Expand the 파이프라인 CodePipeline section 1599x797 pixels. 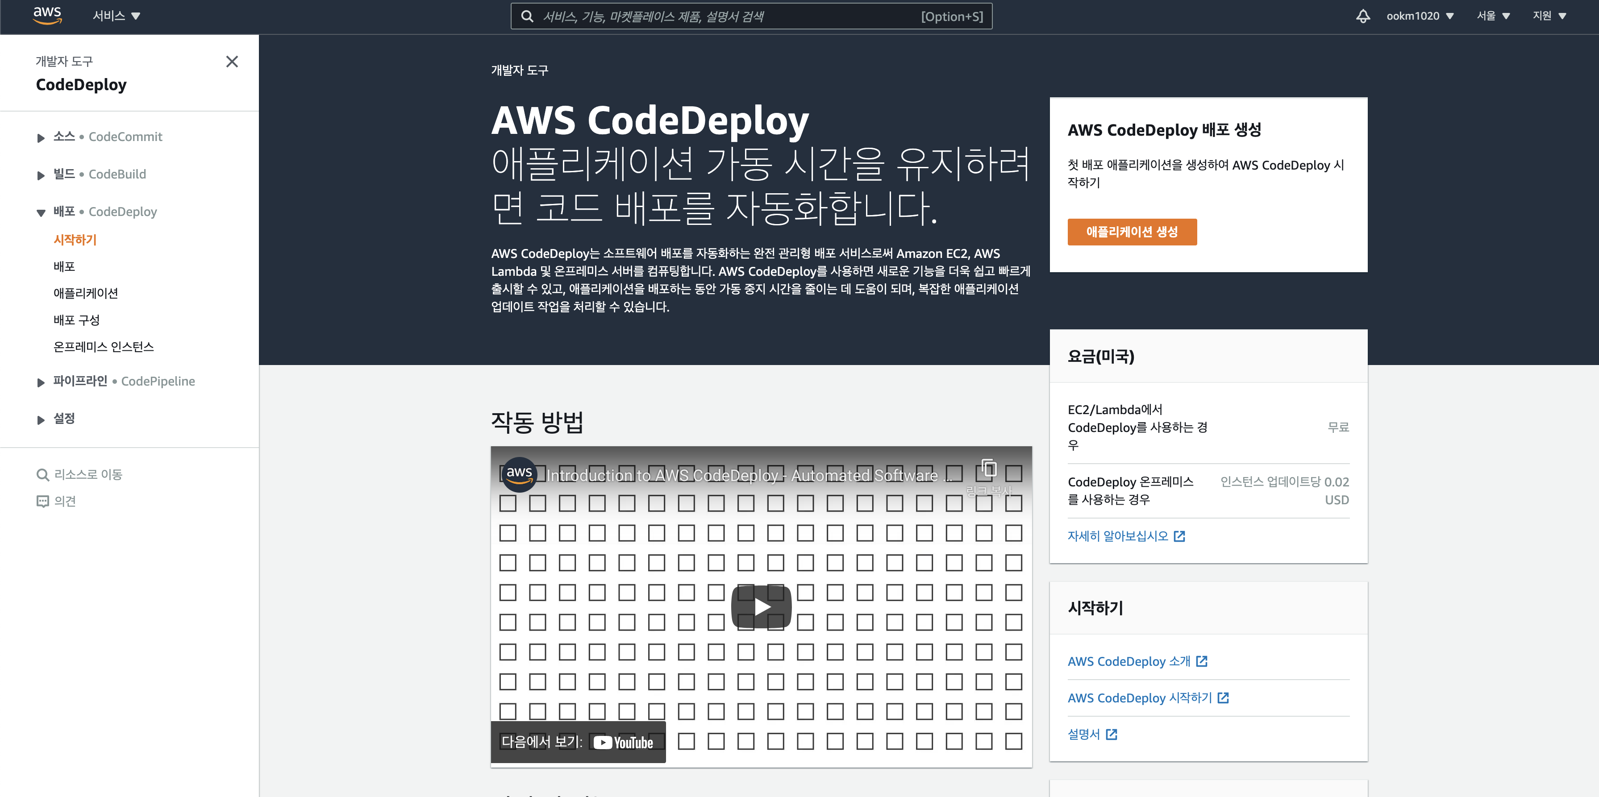coord(41,382)
